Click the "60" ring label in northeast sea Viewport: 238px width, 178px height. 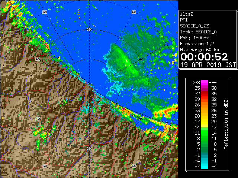(x=134, y=12)
